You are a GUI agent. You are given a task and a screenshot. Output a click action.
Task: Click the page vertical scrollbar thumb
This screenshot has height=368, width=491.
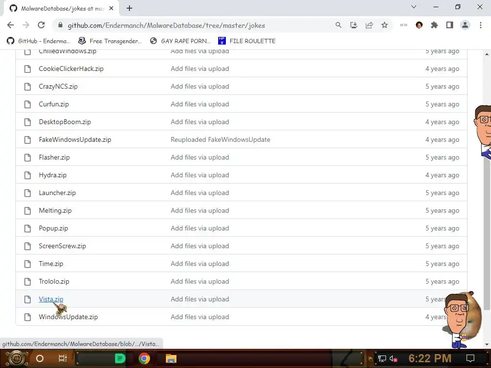pyautogui.click(x=487, y=231)
